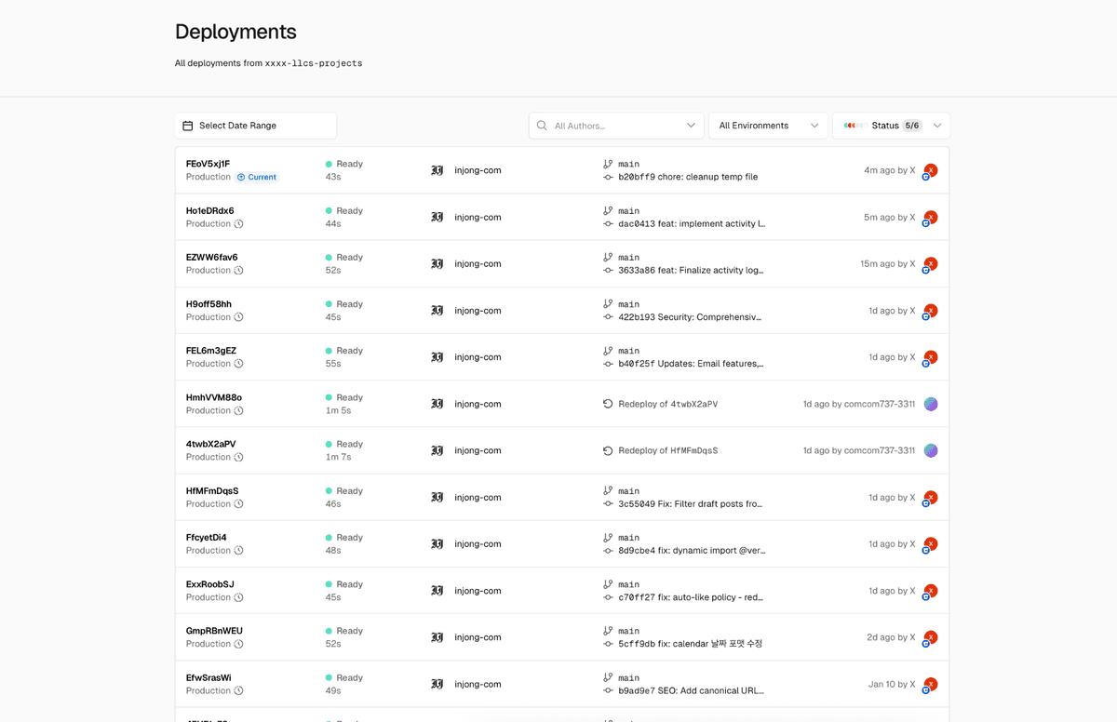Click the branch icon in EZWW6fav6 row
Screen dimensions: 1117x722
608,257
